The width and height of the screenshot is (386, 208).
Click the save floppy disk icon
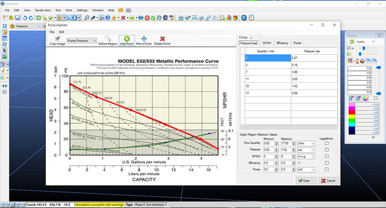(x=17, y=18)
